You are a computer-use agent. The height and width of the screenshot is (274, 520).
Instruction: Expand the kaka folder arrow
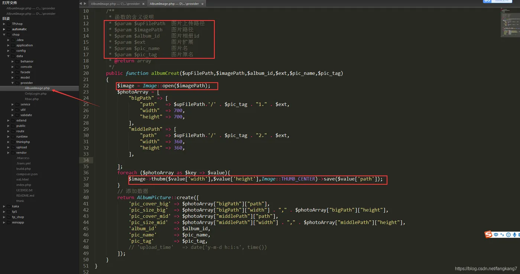tap(4, 206)
